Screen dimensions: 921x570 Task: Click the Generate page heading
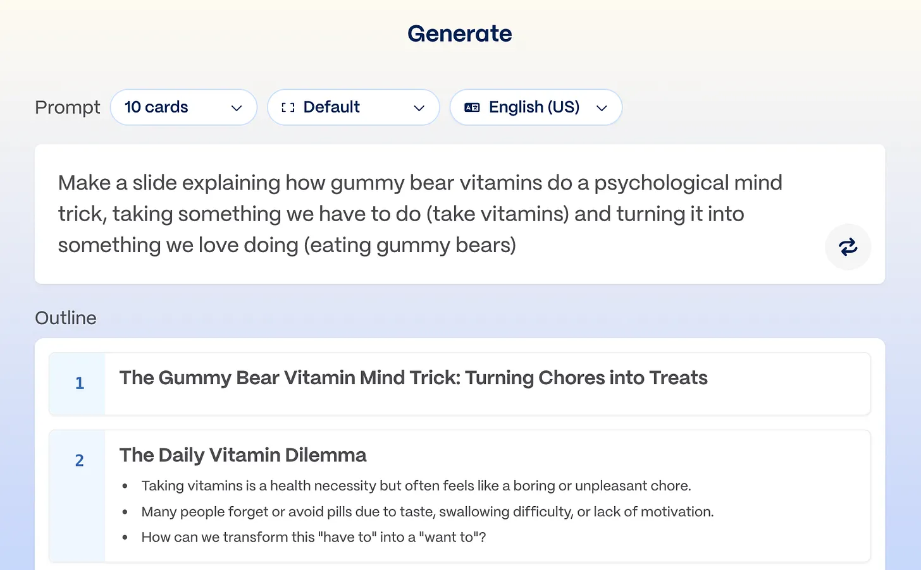460,33
